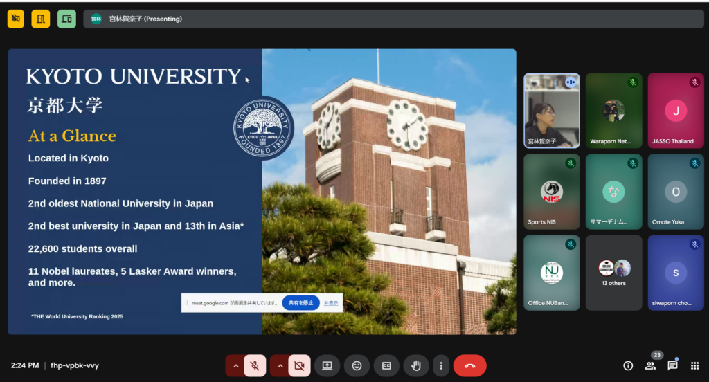This screenshot has height=382, width=709.
Task: Click the siwaporn S avatar
Action: click(x=676, y=273)
